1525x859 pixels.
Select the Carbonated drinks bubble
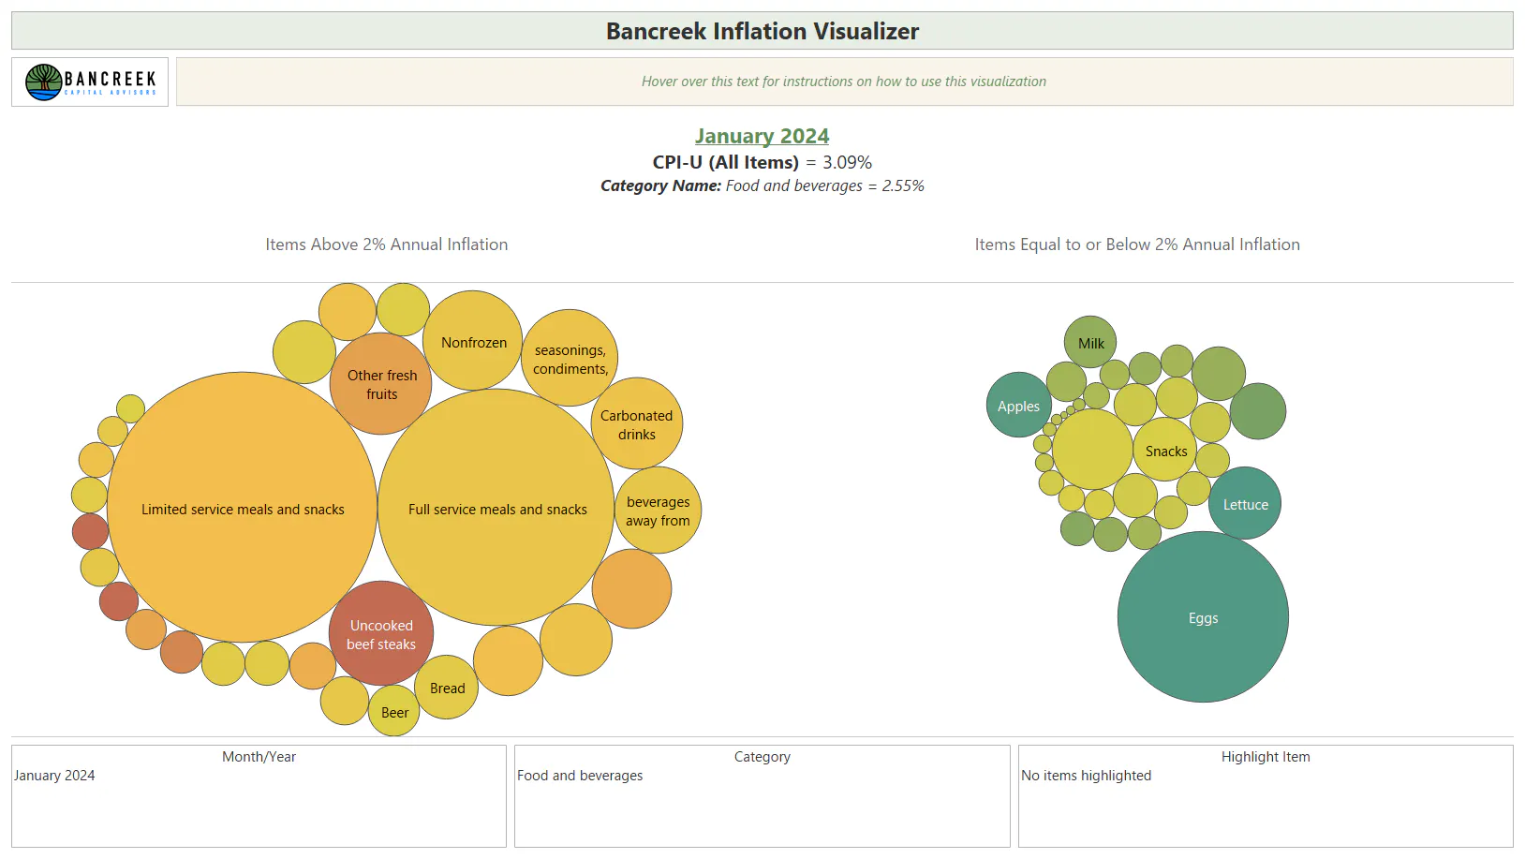click(637, 423)
